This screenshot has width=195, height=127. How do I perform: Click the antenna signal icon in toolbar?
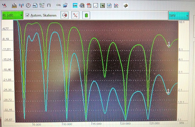tap(21, 5)
